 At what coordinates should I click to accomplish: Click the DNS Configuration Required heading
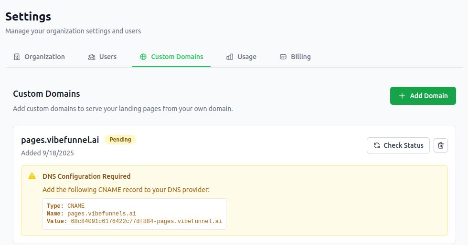coord(86,176)
